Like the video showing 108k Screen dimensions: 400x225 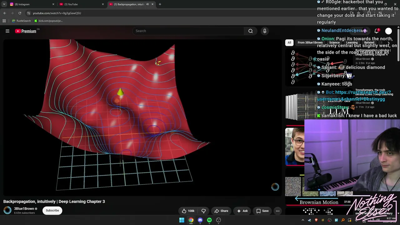(188, 211)
